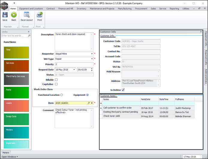The width and height of the screenshot is (208, 159).
Task: Expand the Requestor dropdown
Action: tap(92, 54)
